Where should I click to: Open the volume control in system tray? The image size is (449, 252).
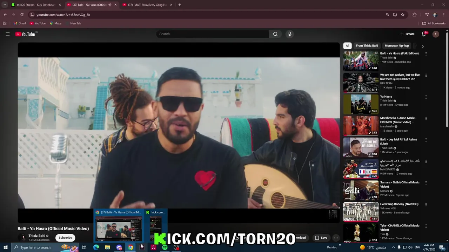(410, 247)
